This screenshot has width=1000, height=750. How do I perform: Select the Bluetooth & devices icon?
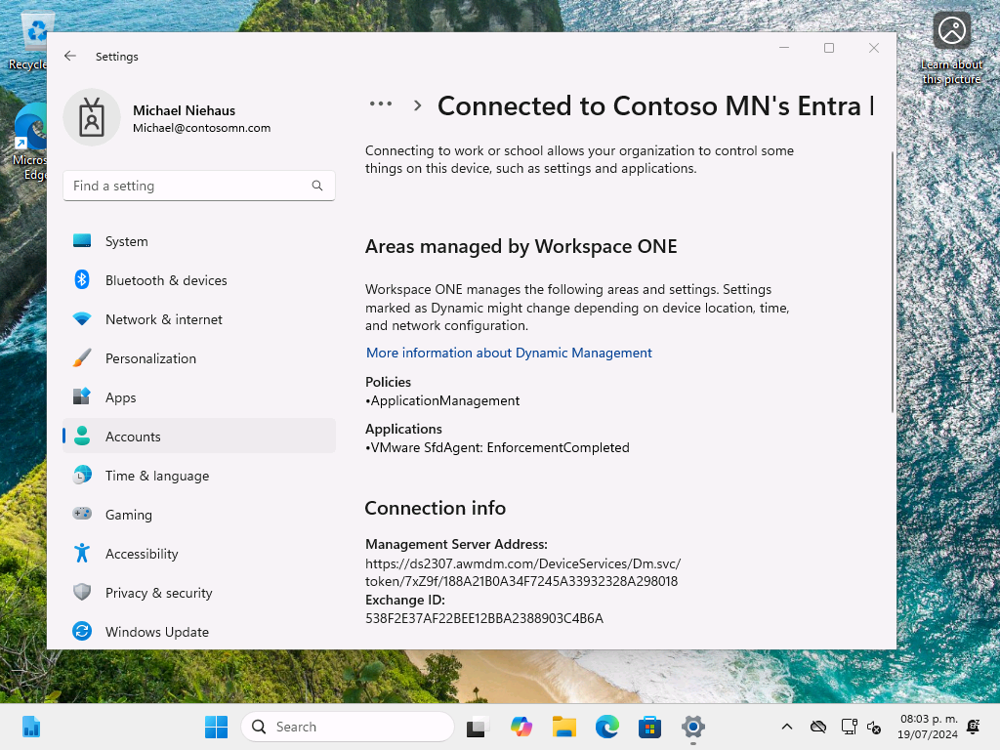tap(82, 280)
